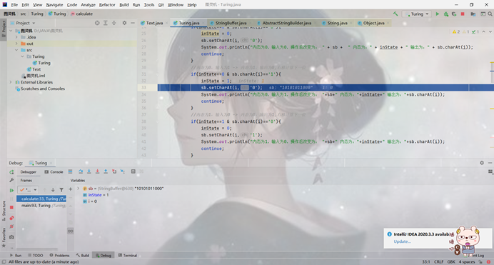
Task: Open the Evaluate Expression calculator
Action: [133, 171]
